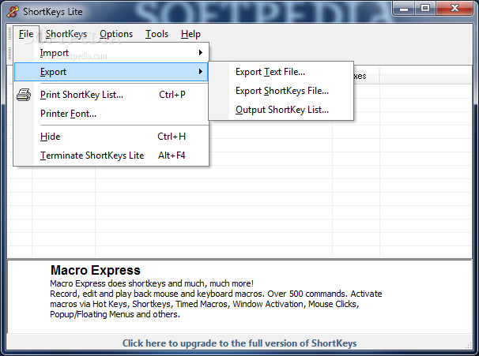479x356 pixels.
Task: Select Terminate ShortKeys Lite
Action: point(111,156)
